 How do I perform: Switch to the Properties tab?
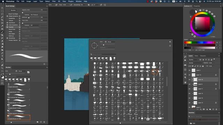pos(197,6)
